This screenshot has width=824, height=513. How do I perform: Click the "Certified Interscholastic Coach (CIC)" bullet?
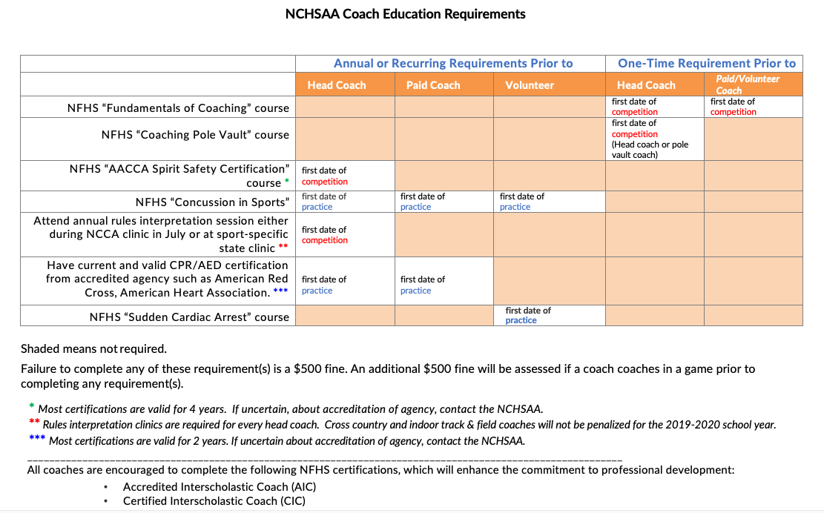[214, 501]
